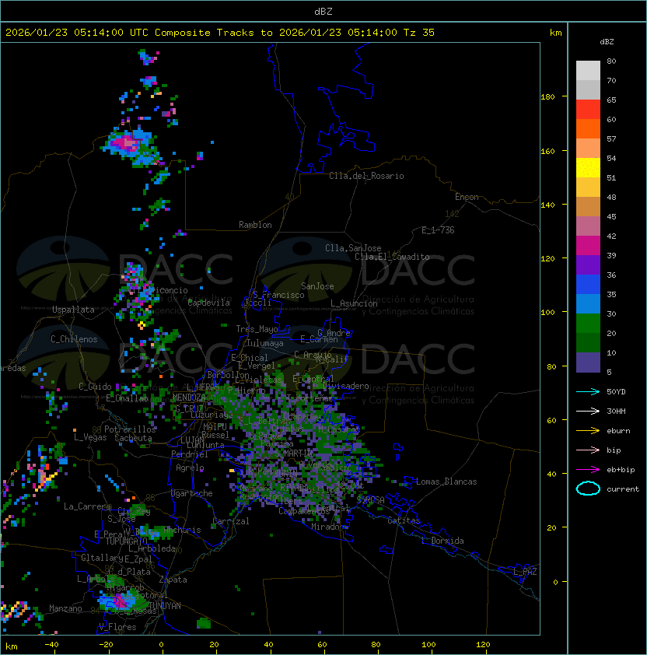Click the Catitas map label
This screenshot has width=647, height=655.
404,520
